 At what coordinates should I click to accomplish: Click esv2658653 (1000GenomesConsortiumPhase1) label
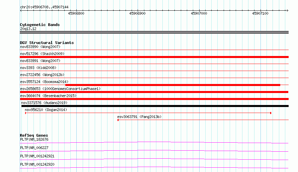click(60, 89)
